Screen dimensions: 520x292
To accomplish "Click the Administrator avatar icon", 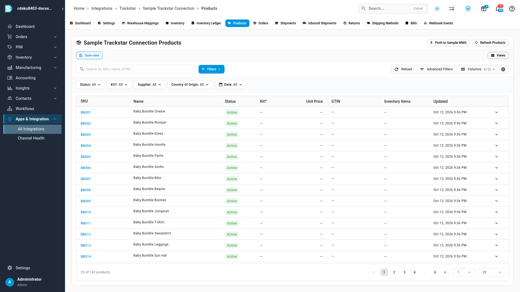I will (10, 282).
